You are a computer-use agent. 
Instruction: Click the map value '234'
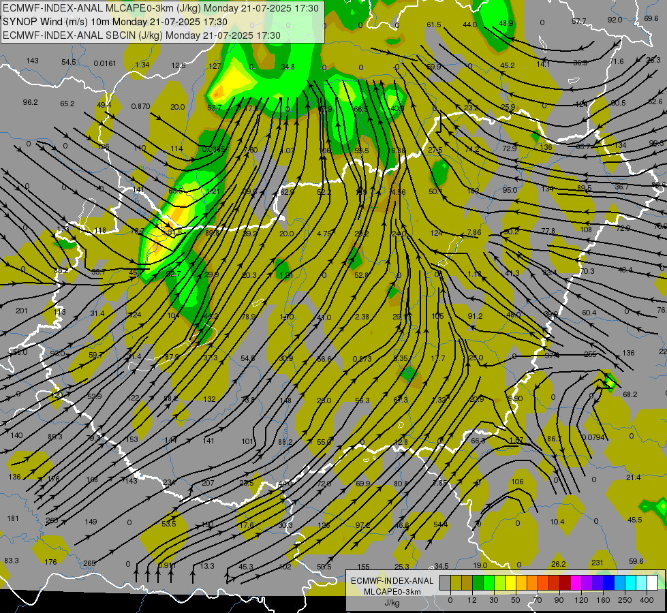pyautogui.click(x=169, y=482)
